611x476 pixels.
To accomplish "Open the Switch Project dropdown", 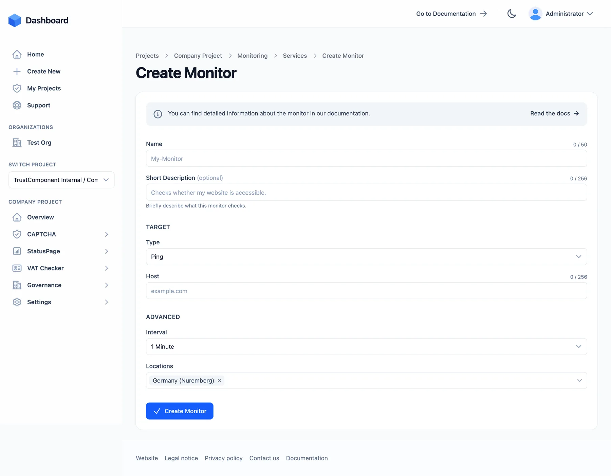I will (x=61, y=180).
